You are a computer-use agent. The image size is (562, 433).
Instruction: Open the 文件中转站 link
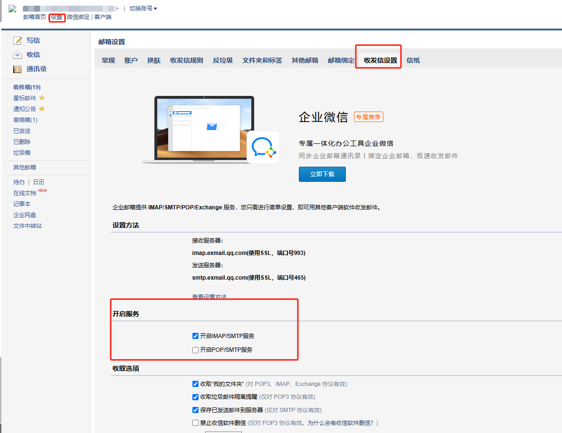click(28, 226)
